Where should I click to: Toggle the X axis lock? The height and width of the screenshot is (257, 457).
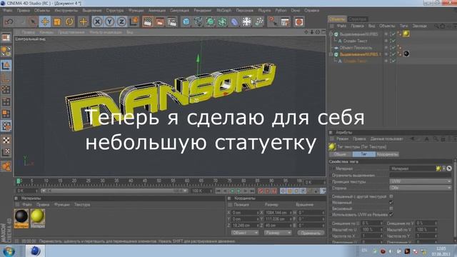[x=97, y=21]
